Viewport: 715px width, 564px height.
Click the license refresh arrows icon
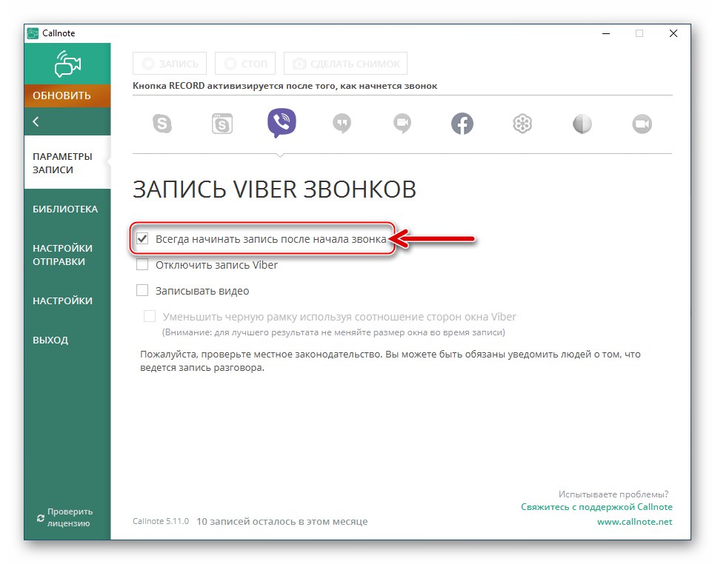pos(41,518)
